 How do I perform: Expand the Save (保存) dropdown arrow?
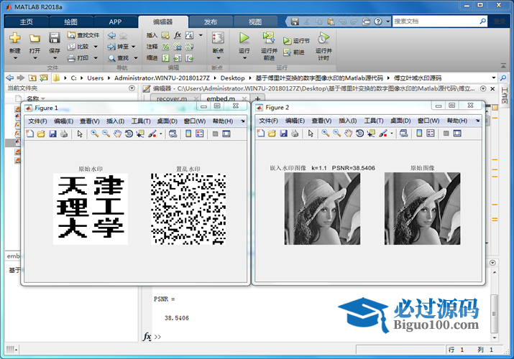pyautogui.click(x=55, y=58)
